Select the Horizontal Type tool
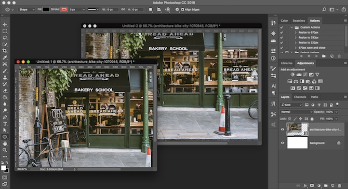 [5, 124]
